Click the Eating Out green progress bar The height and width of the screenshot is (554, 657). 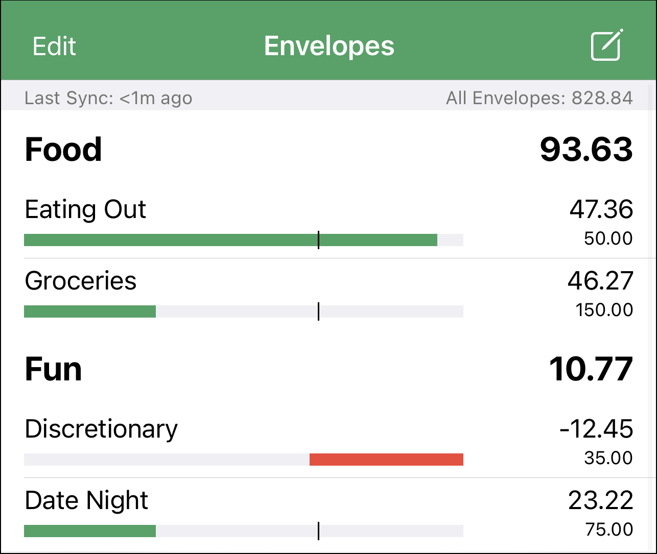pos(230,240)
